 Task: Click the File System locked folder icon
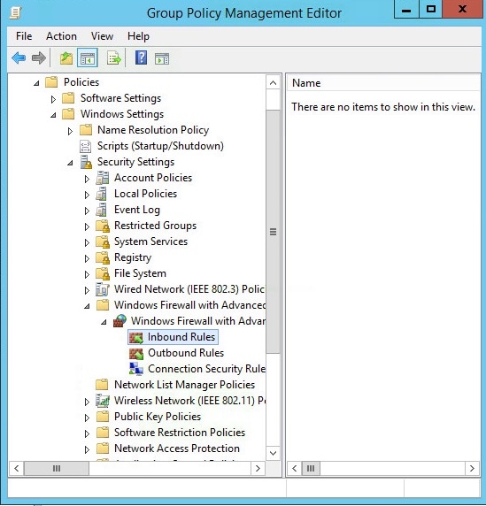pos(103,273)
